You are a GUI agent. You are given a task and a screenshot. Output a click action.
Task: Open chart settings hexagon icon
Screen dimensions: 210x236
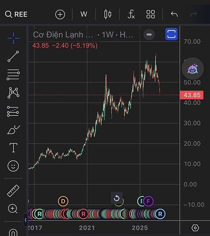click(x=195, y=228)
